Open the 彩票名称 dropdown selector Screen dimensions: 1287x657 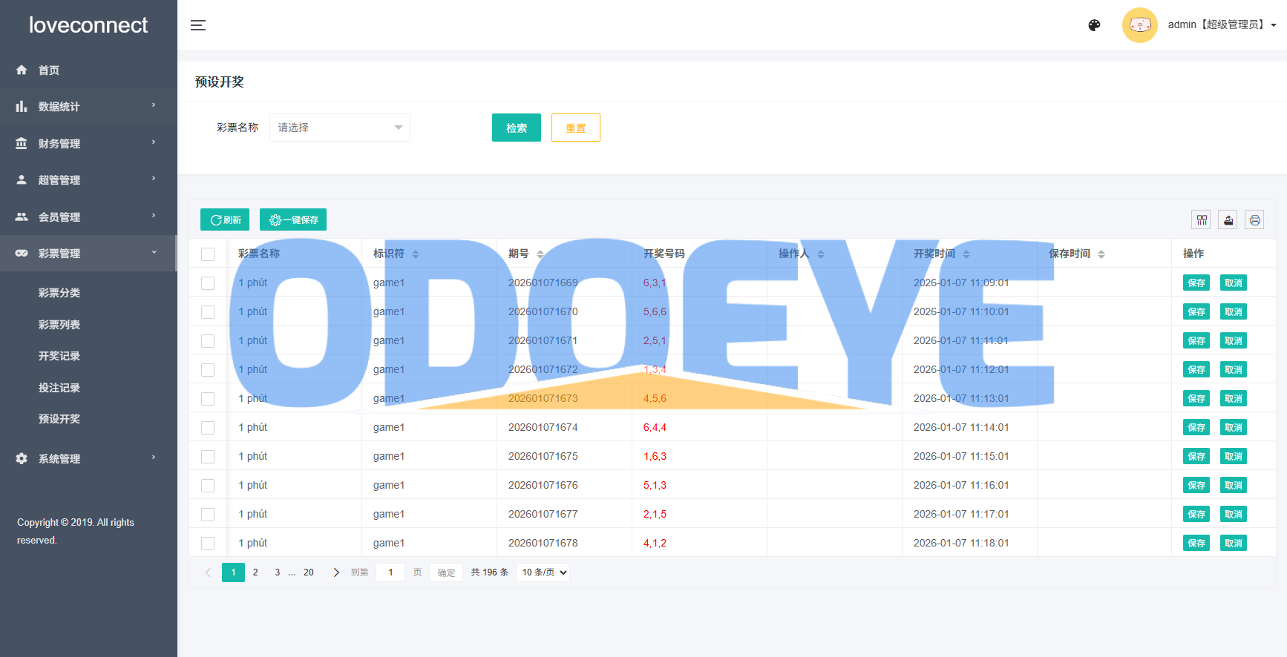pos(339,128)
